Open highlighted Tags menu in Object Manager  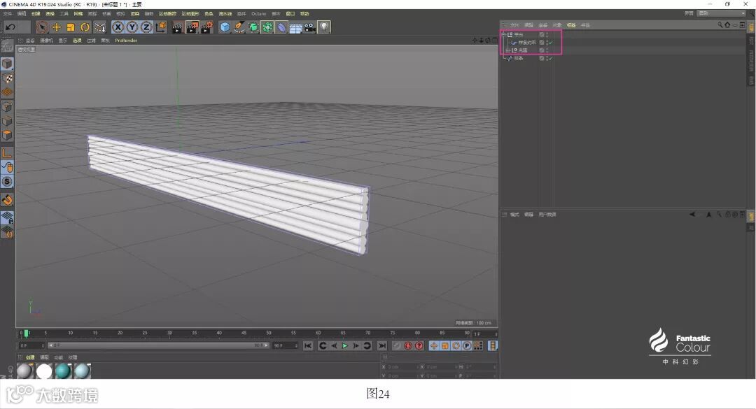[571, 25]
